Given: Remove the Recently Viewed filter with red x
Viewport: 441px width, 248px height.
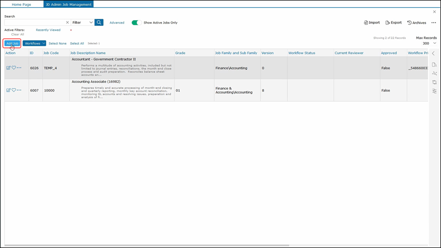Looking at the screenshot, I should [x=71, y=30].
